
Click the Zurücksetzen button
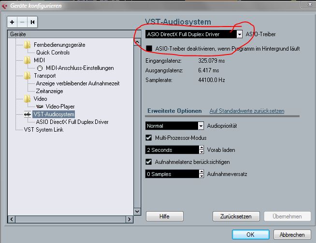pyautogui.click(x=236, y=216)
